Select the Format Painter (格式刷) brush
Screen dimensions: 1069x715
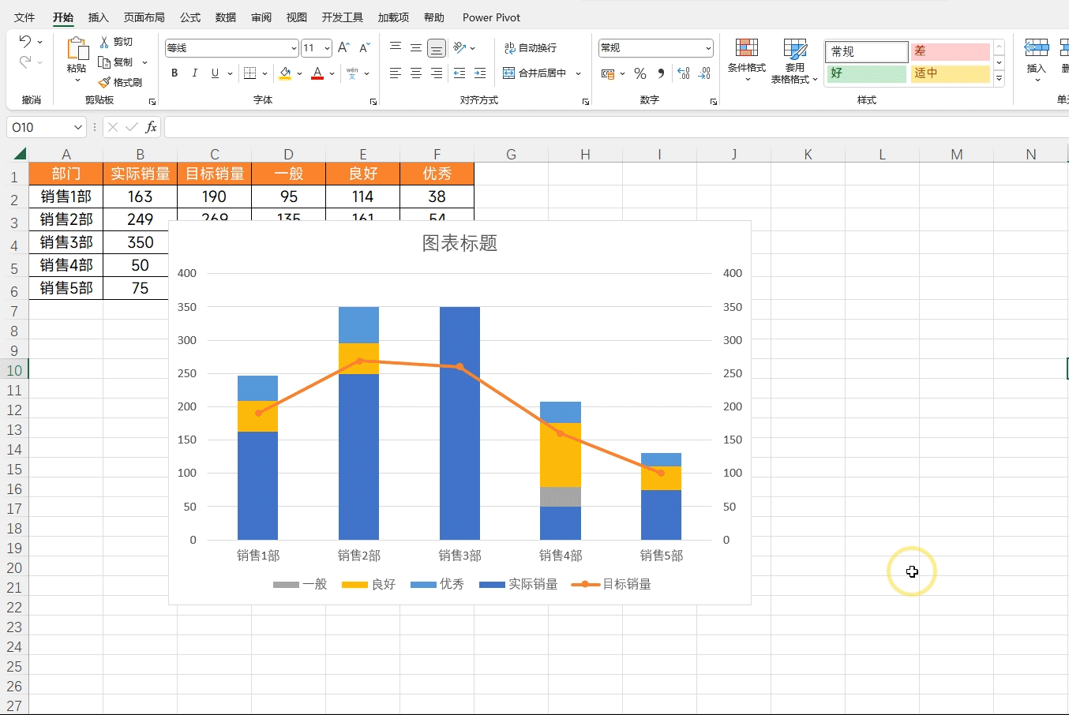click(120, 82)
